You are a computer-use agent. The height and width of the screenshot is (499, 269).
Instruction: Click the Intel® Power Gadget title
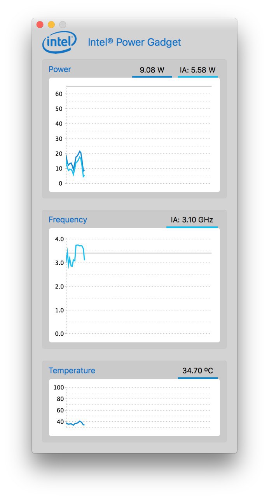[x=134, y=42]
